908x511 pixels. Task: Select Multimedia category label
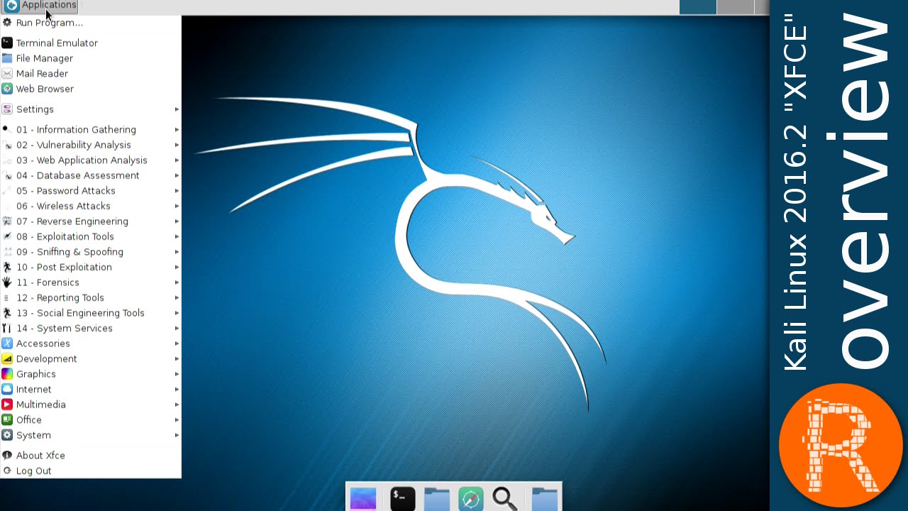pos(40,404)
